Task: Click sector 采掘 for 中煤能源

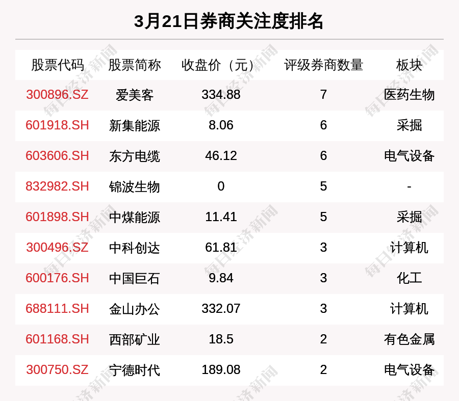Action: (409, 218)
